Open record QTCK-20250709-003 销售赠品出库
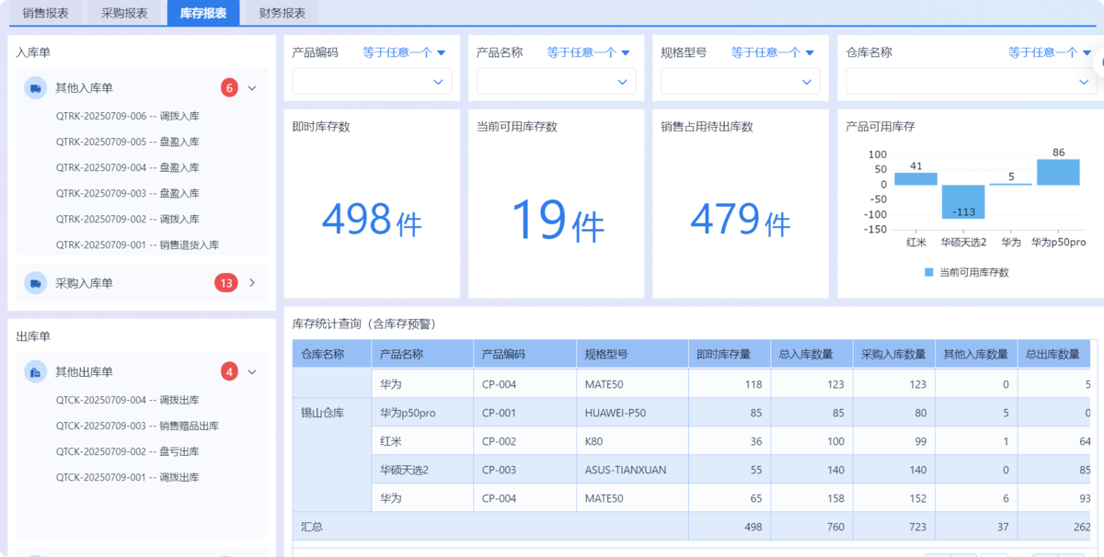 point(137,426)
